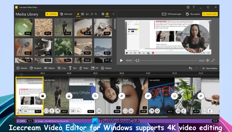Expand the preview to fullscreen
Viewport: 232px width, 132px height.
tap(213, 60)
